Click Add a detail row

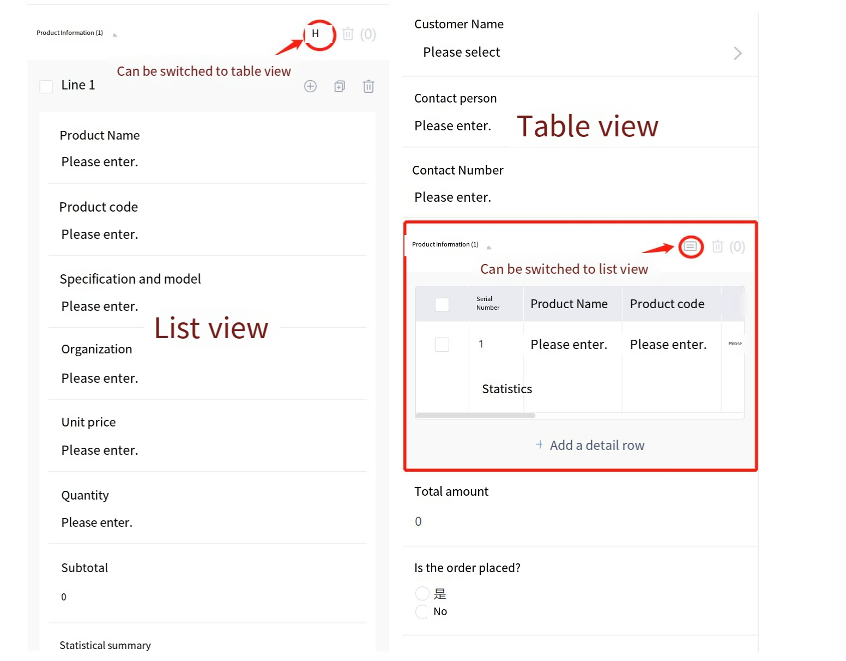596,445
